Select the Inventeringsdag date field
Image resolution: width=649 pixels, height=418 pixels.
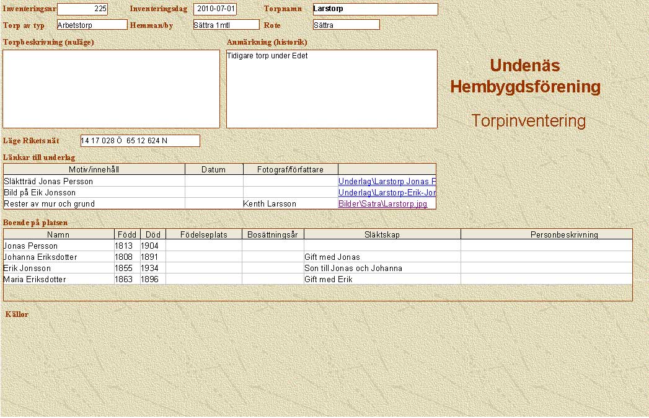click(215, 9)
